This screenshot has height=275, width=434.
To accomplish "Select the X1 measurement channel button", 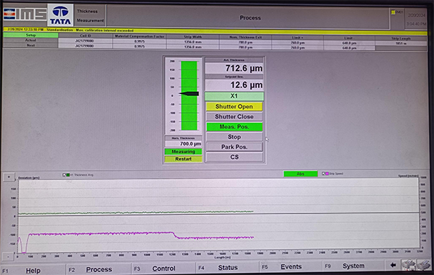I will [234, 96].
